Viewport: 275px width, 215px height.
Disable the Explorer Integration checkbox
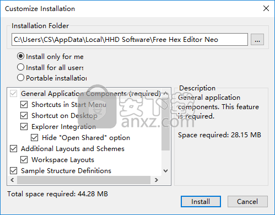tap(24, 127)
